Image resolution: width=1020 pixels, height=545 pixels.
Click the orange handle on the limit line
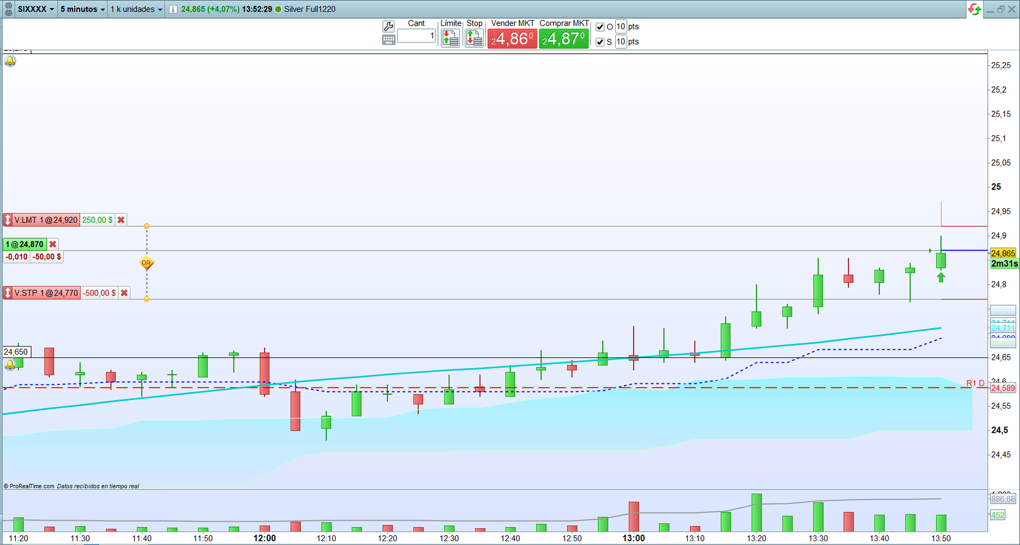click(146, 226)
